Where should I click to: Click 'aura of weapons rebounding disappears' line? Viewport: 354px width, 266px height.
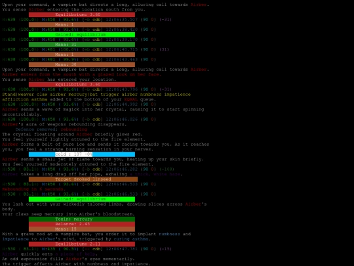pyautogui.click(x=64, y=124)
